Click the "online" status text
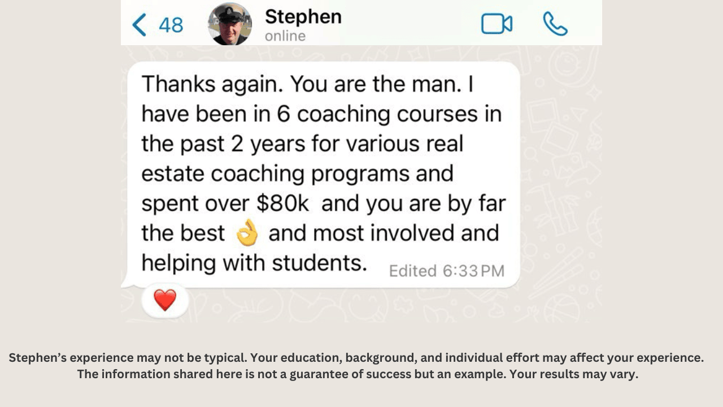723x407 pixels. pyautogui.click(x=285, y=36)
